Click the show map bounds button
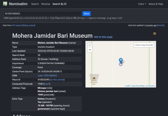 coord(144,45)
